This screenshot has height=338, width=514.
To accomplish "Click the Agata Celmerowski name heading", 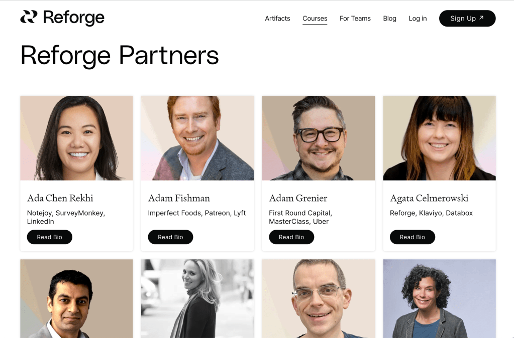I will (429, 198).
